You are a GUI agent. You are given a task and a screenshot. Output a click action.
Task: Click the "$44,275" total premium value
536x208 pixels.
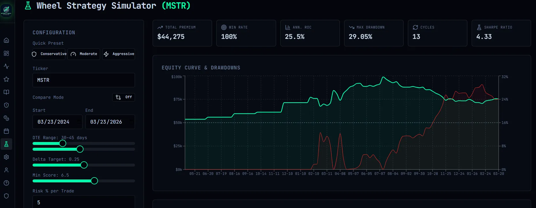tap(171, 37)
